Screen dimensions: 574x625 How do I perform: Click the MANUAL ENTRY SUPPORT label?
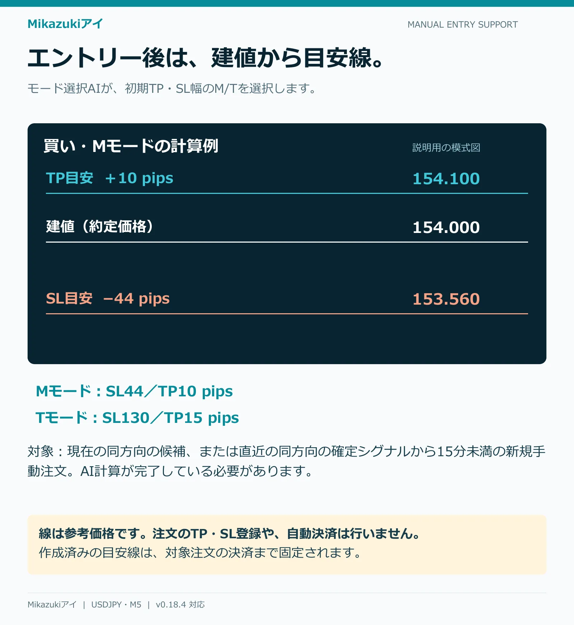[462, 25]
